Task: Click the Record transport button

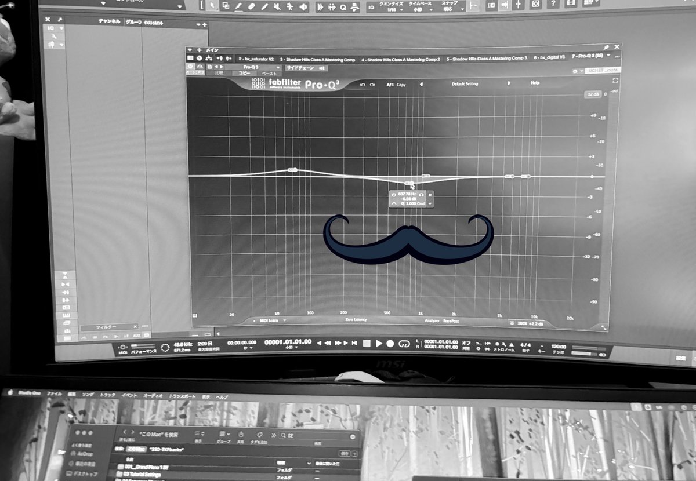Action: click(x=390, y=344)
